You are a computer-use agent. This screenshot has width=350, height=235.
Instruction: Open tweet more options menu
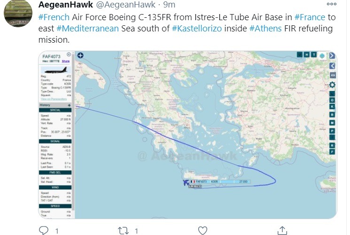tap(331, 5)
